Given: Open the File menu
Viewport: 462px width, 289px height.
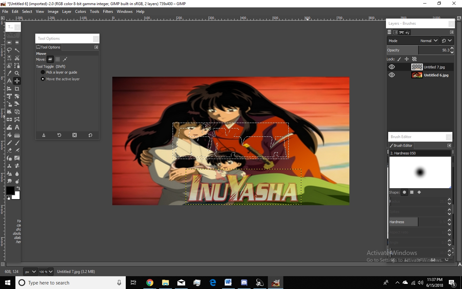Looking at the screenshot, I should (x=5, y=11).
